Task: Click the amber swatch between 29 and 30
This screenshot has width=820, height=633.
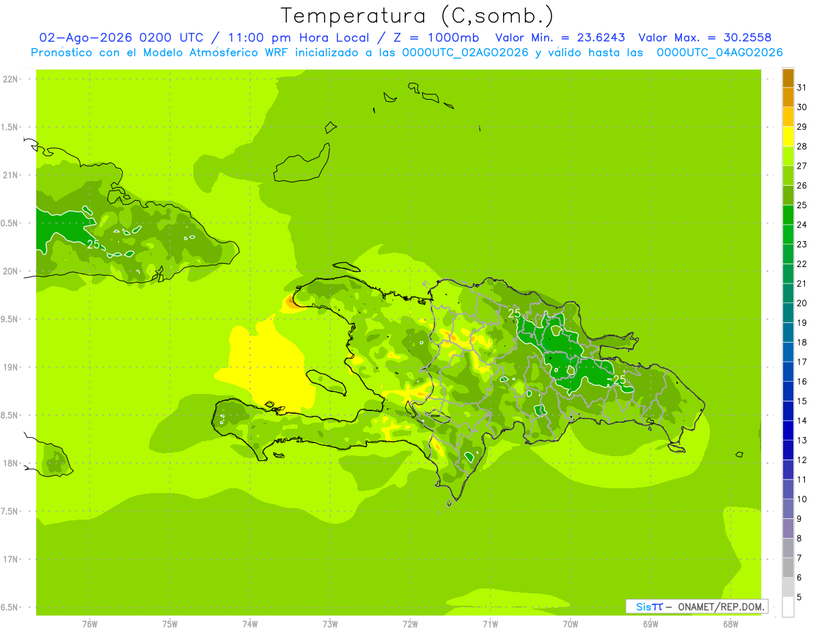Action: coord(788,117)
